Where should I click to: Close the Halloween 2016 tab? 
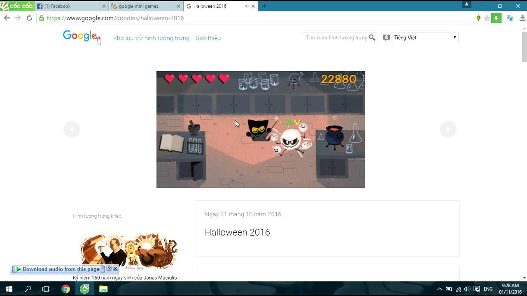253,6
